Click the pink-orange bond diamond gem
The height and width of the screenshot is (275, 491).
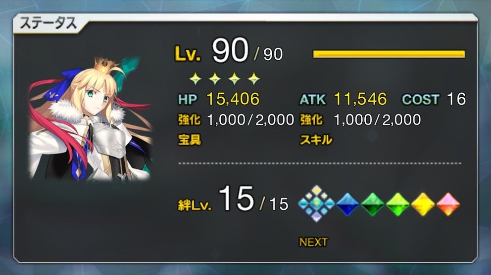point(448,204)
